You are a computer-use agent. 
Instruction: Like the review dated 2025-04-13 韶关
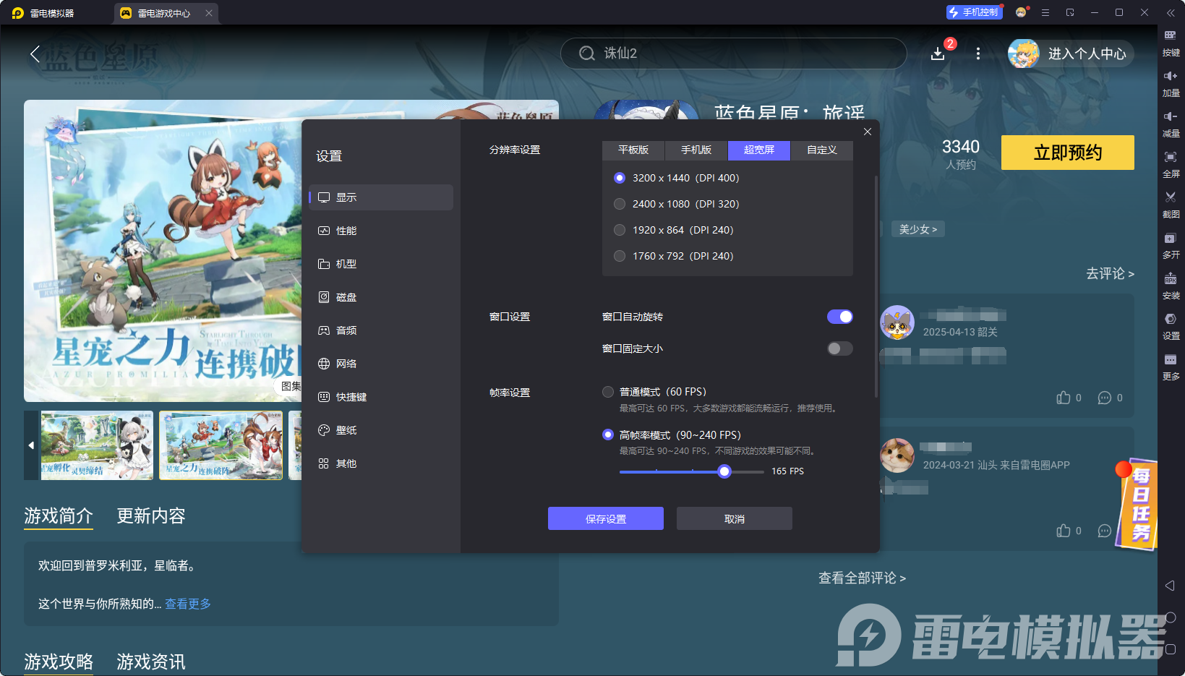click(1064, 398)
